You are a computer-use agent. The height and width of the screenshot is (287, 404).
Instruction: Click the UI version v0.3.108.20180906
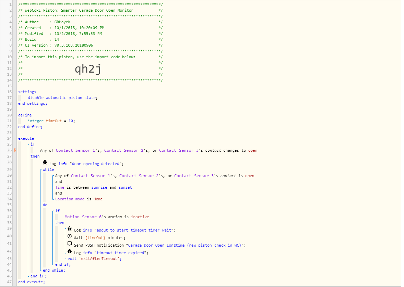74,45
